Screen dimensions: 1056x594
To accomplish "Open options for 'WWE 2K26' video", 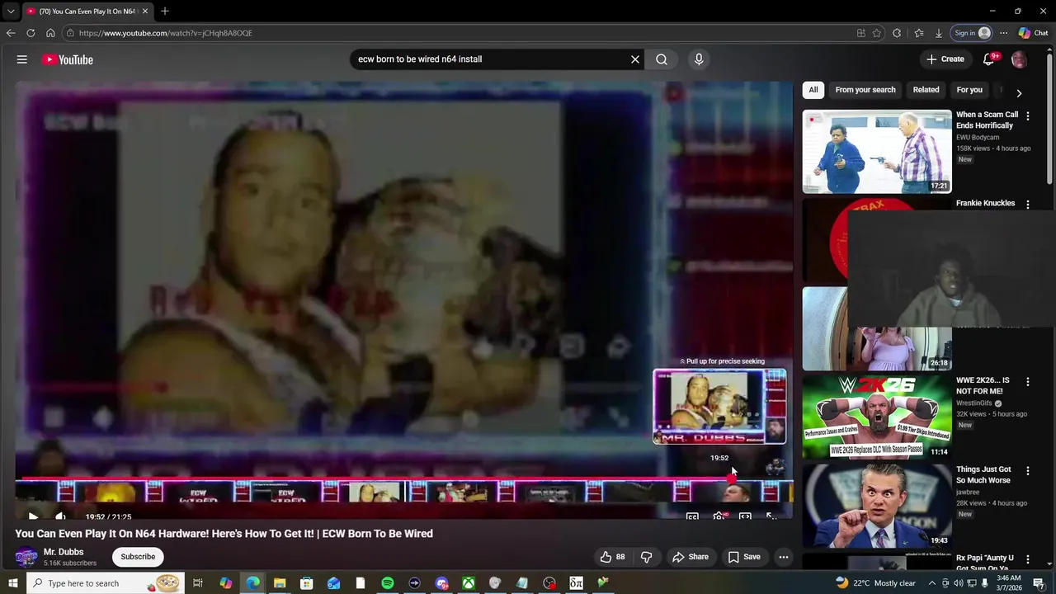I will 1028,382.
